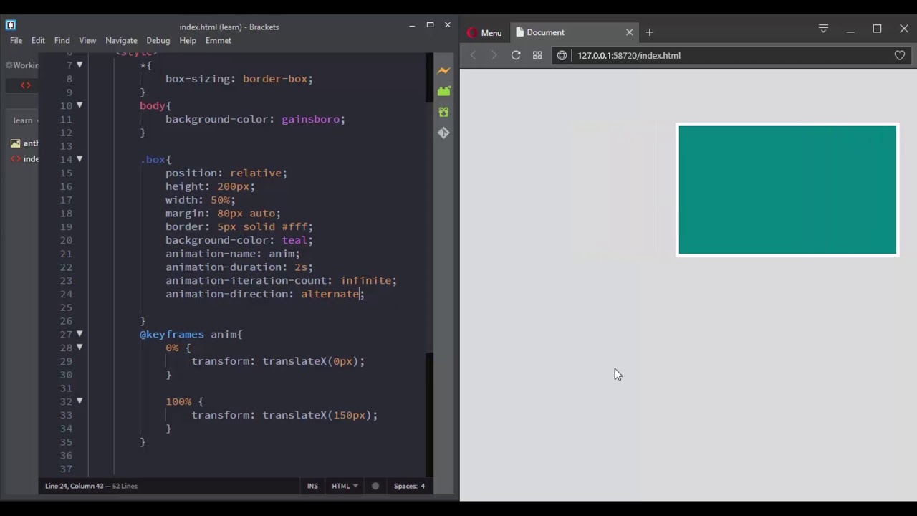Collapse the 100% keyframe fold at line 32

[80, 401]
